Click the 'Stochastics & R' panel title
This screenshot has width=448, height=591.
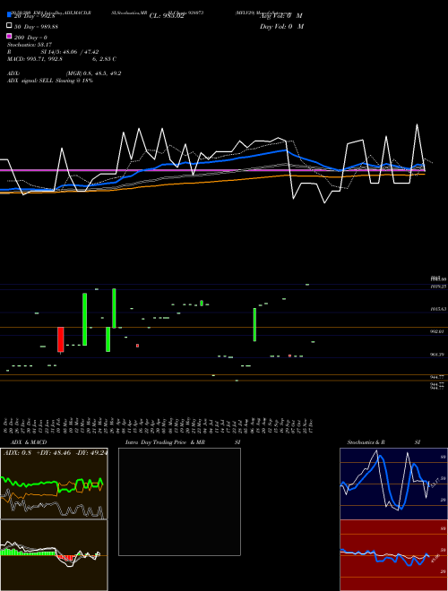coord(366,442)
